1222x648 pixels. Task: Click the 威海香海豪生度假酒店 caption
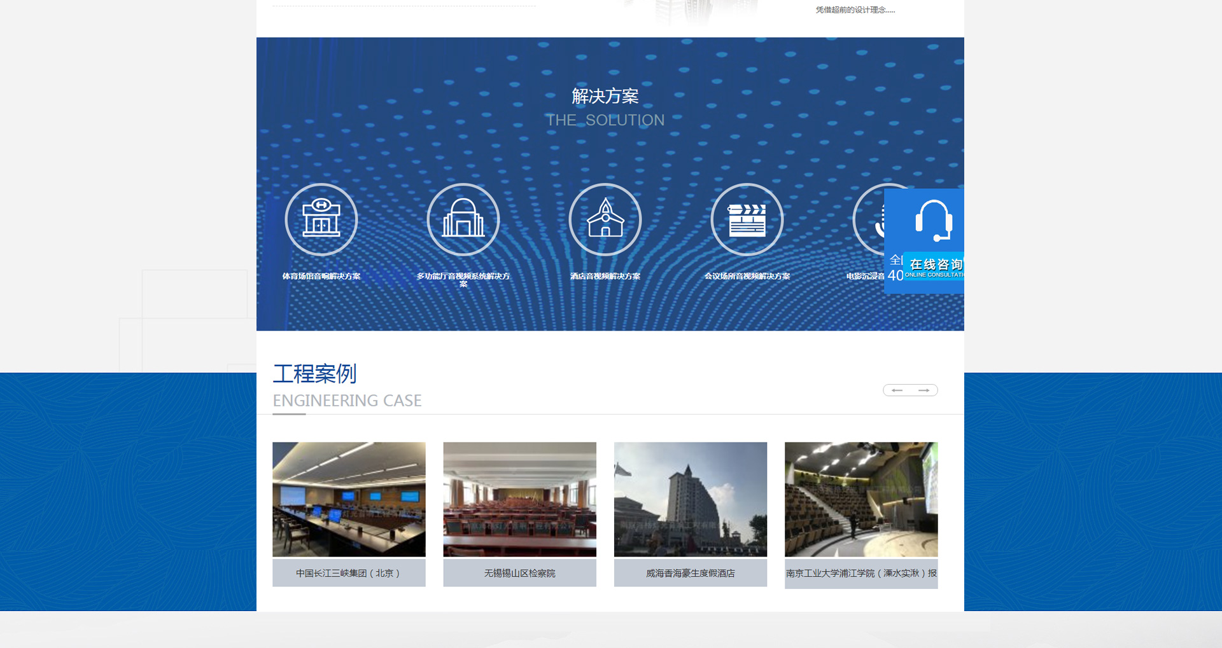[690, 573]
